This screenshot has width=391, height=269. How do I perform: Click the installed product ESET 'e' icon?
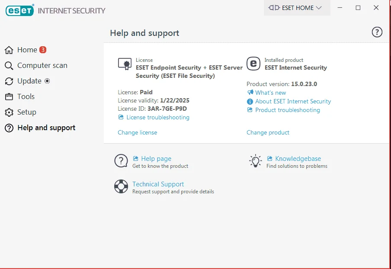pyautogui.click(x=253, y=64)
